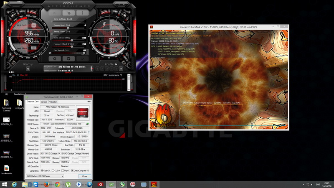
Task: Click the Core Clock slider handle
Action: pos(72,40)
